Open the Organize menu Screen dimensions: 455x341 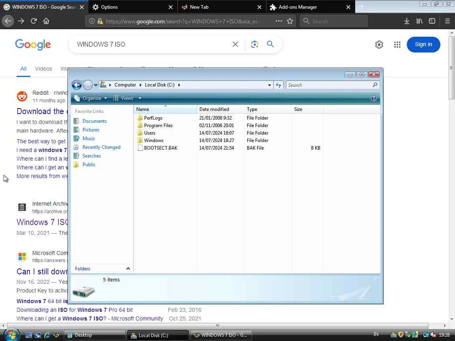[x=90, y=98]
